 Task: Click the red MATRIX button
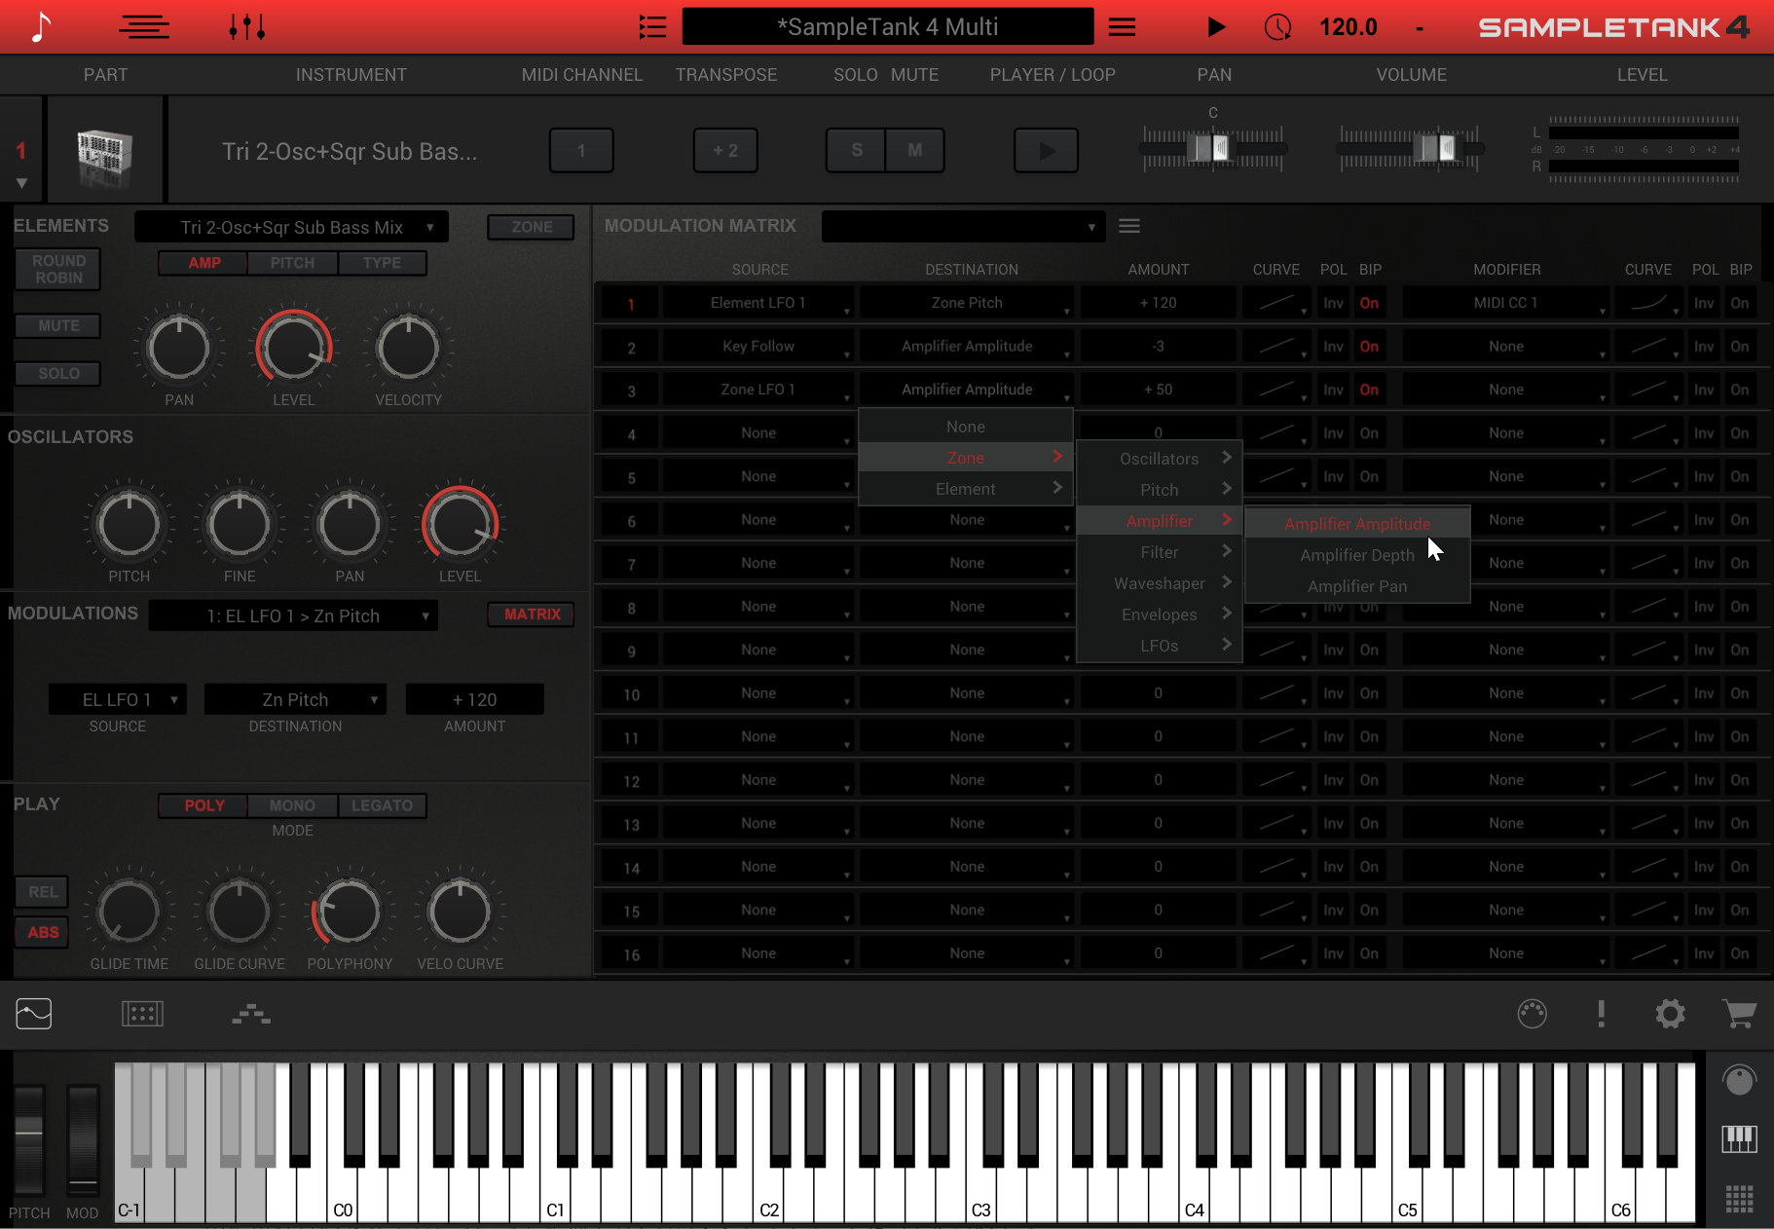click(532, 614)
